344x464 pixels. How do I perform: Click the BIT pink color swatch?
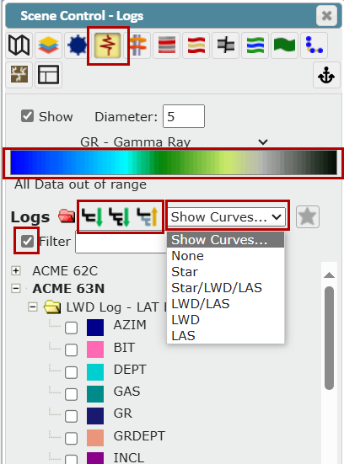point(95,349)
